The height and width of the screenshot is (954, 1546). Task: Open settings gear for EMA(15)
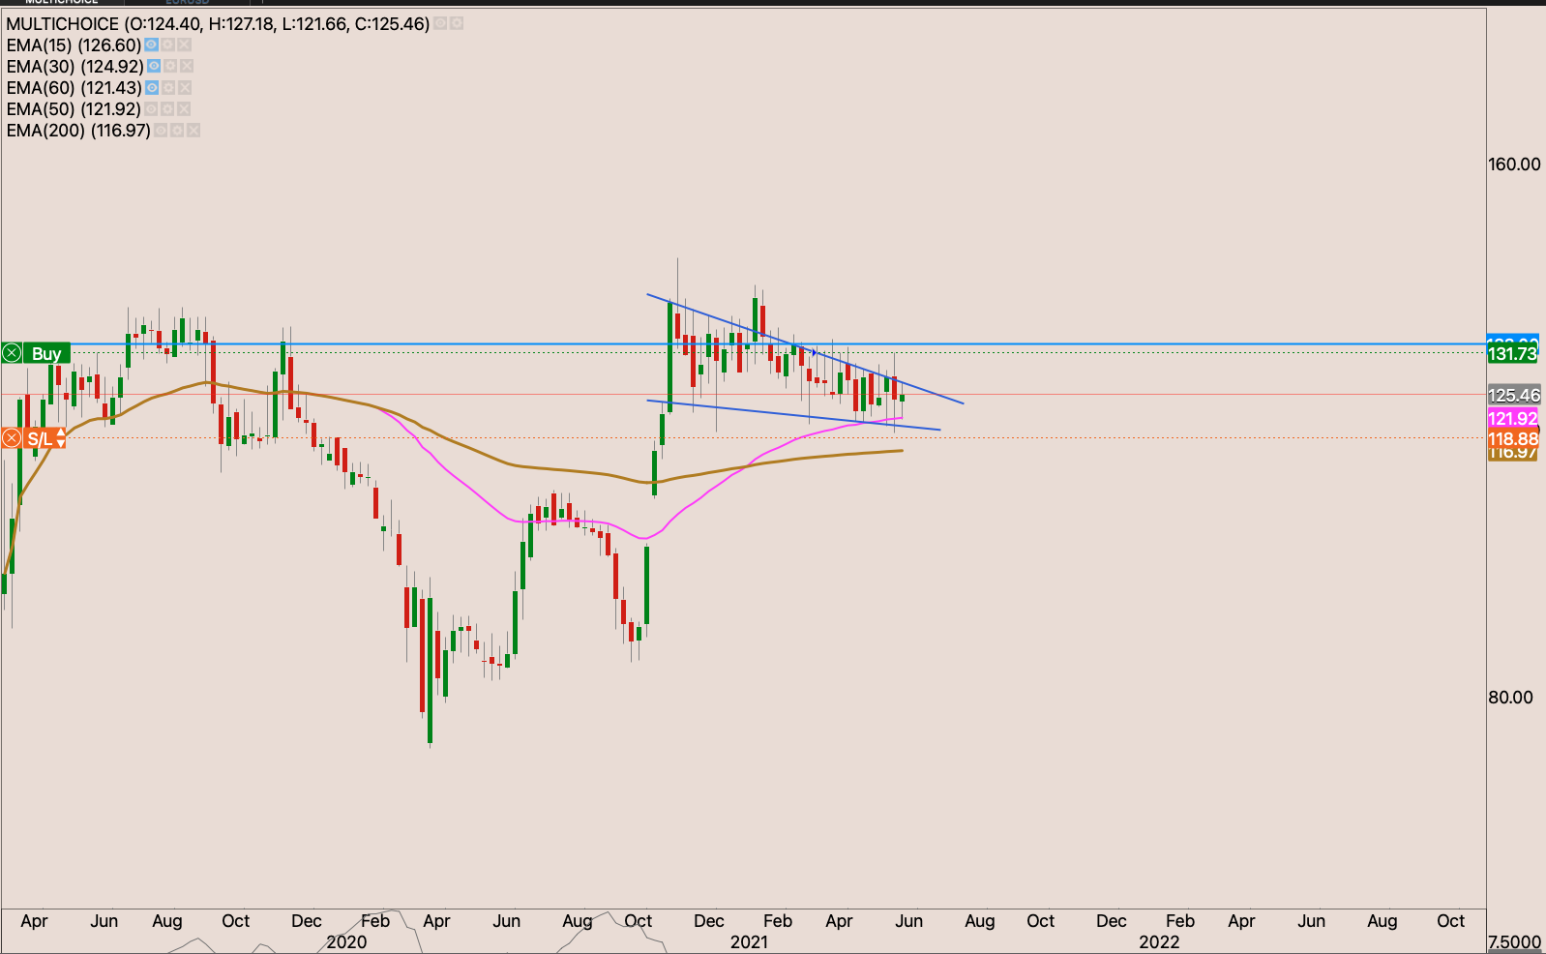tap(167, 45)
